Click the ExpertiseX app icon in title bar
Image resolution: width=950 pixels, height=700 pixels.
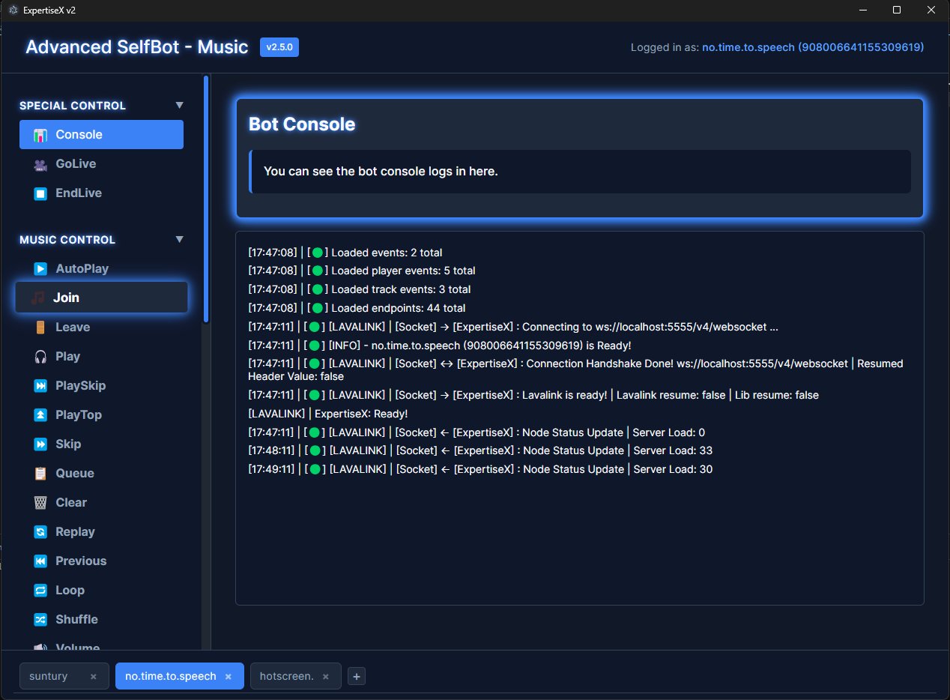(13, 10)
